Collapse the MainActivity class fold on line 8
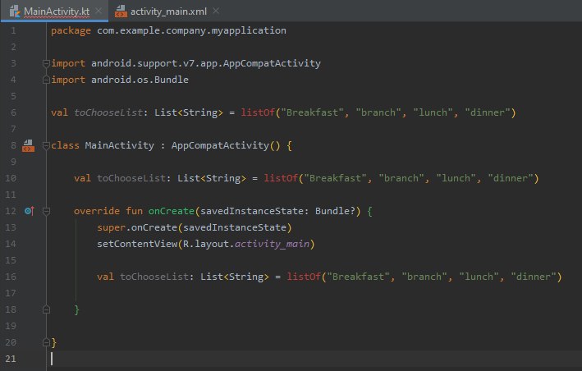 point(47,146)
